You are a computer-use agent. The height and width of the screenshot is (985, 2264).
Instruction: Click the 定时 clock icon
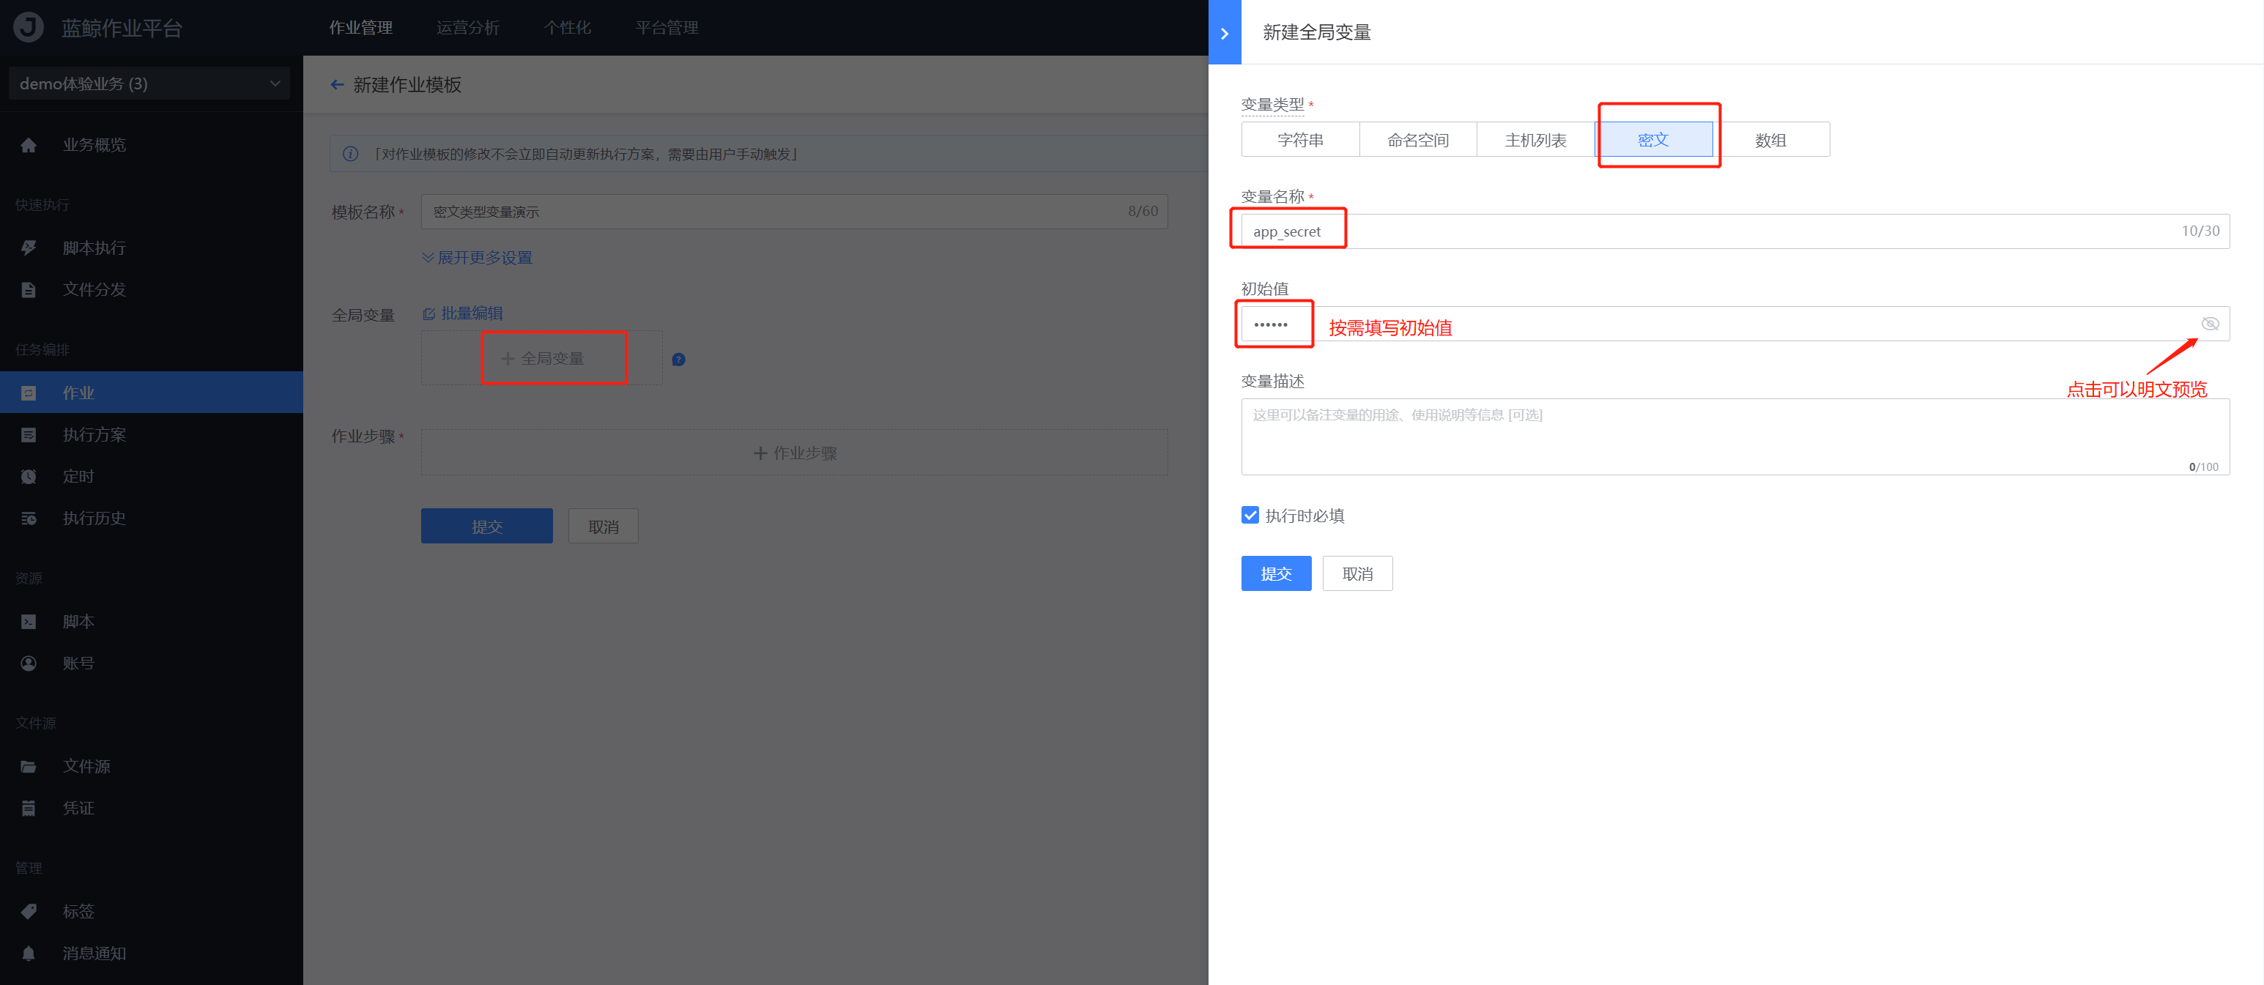coord(28,476)
